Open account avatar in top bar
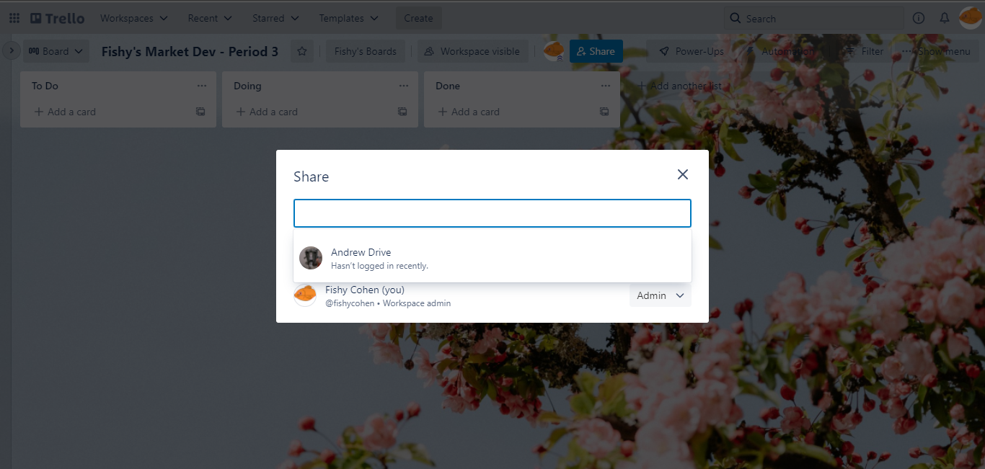The image size is (985, 469). coord(970,18)
